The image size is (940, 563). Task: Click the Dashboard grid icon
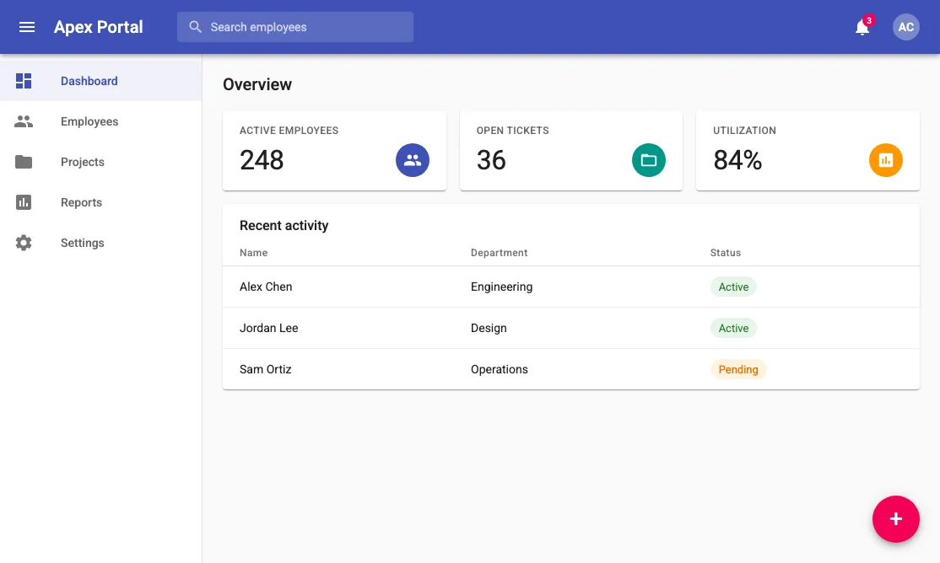pos(24,81)
